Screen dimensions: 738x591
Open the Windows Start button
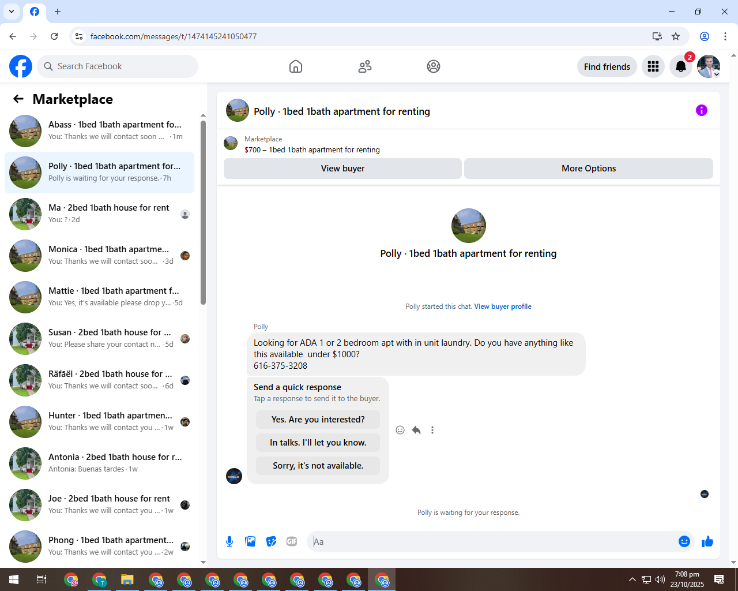pos(14,579)
